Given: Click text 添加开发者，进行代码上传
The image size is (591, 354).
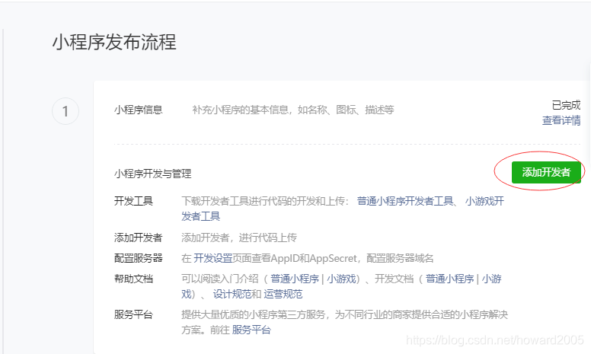Looking at the screenshot, I should [x=239, y=238].
